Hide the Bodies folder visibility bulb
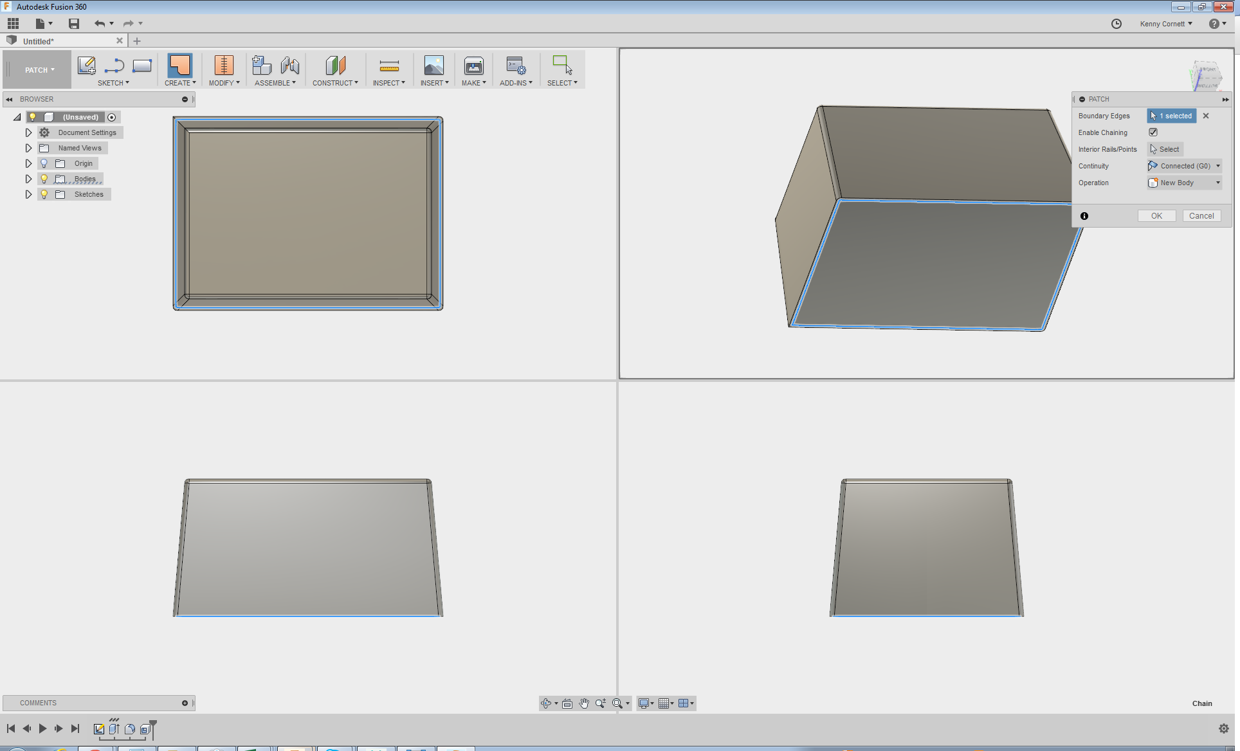The width and height of the screenshot is (1240, 751). pyautogui.click(x=44, y=179)
